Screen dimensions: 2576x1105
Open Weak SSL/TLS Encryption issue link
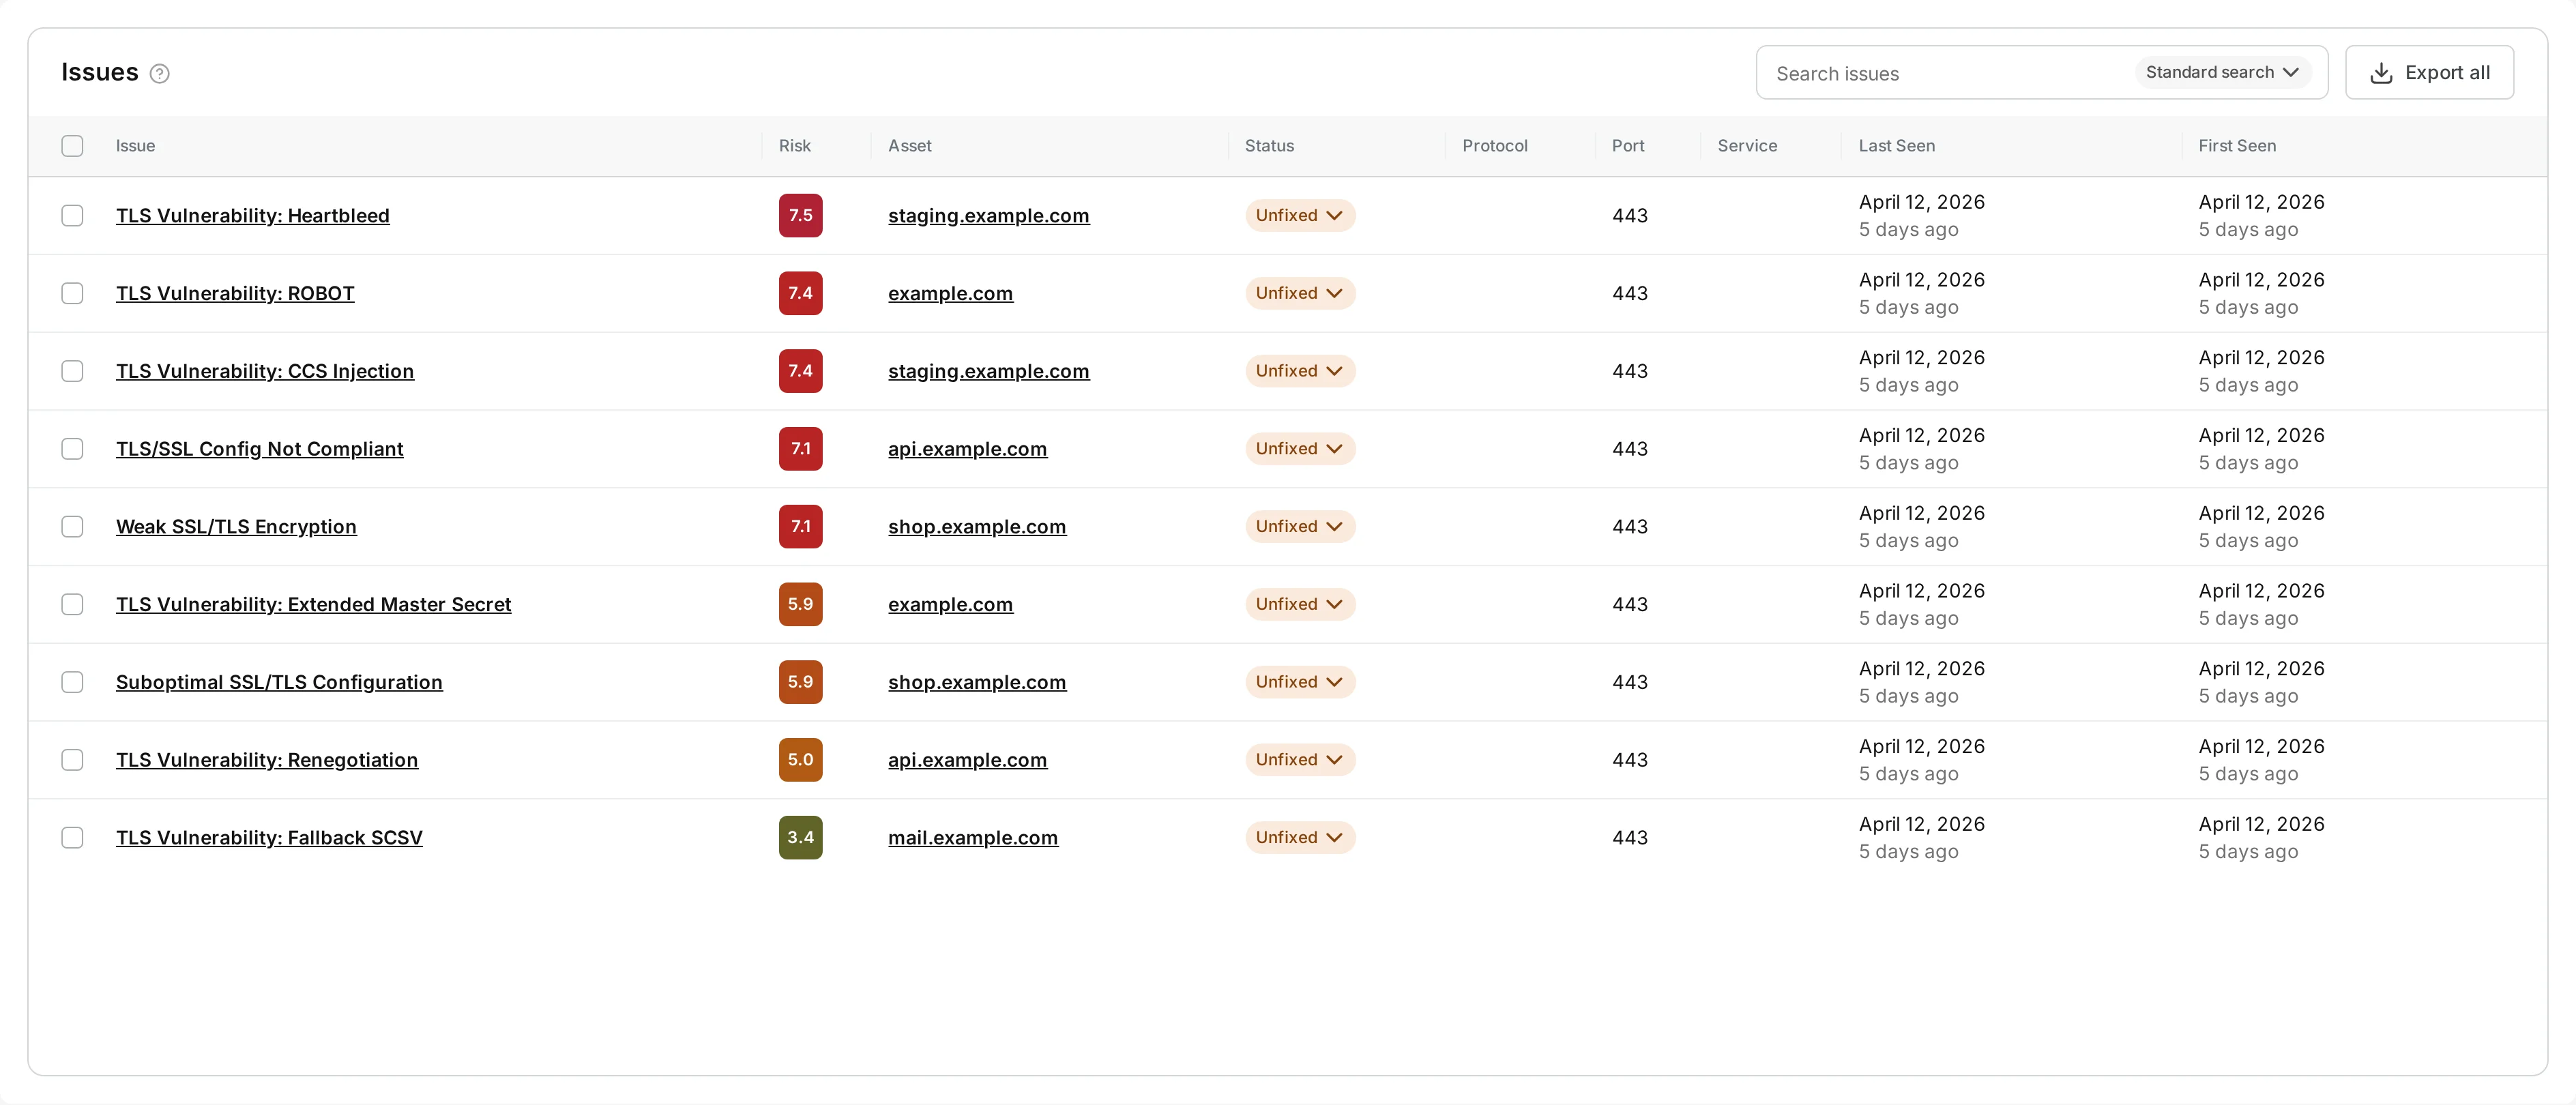click(x=236, y=527)
